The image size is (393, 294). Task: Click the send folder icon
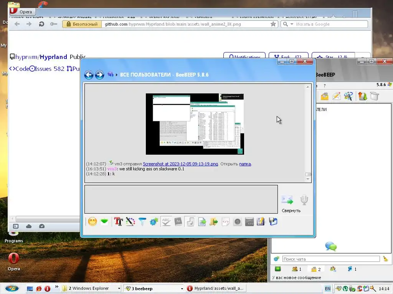(x=213, y=222)
